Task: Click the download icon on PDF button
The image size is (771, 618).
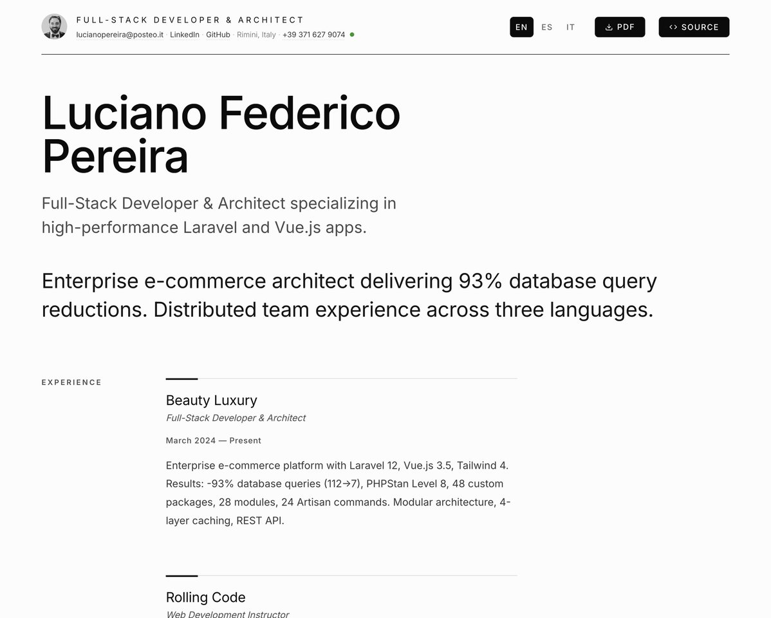Action: [x=609, y=27]
